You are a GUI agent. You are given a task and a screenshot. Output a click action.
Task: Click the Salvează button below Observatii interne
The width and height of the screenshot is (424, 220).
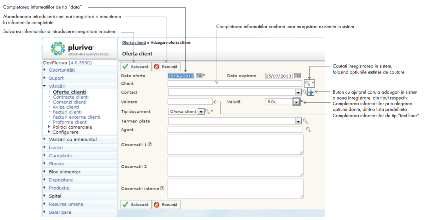point(136,204)
